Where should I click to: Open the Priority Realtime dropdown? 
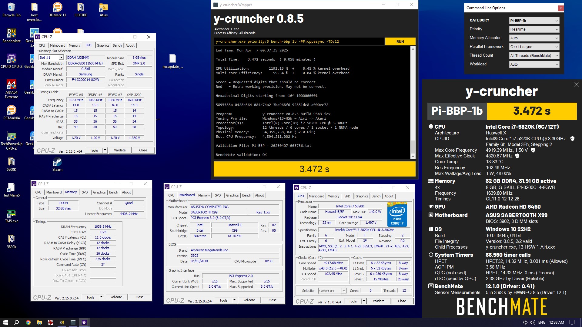(x=534, y=29)
